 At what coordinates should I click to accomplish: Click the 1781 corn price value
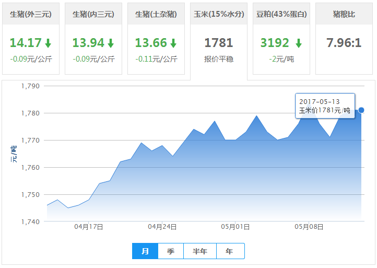tap(219, 43)
